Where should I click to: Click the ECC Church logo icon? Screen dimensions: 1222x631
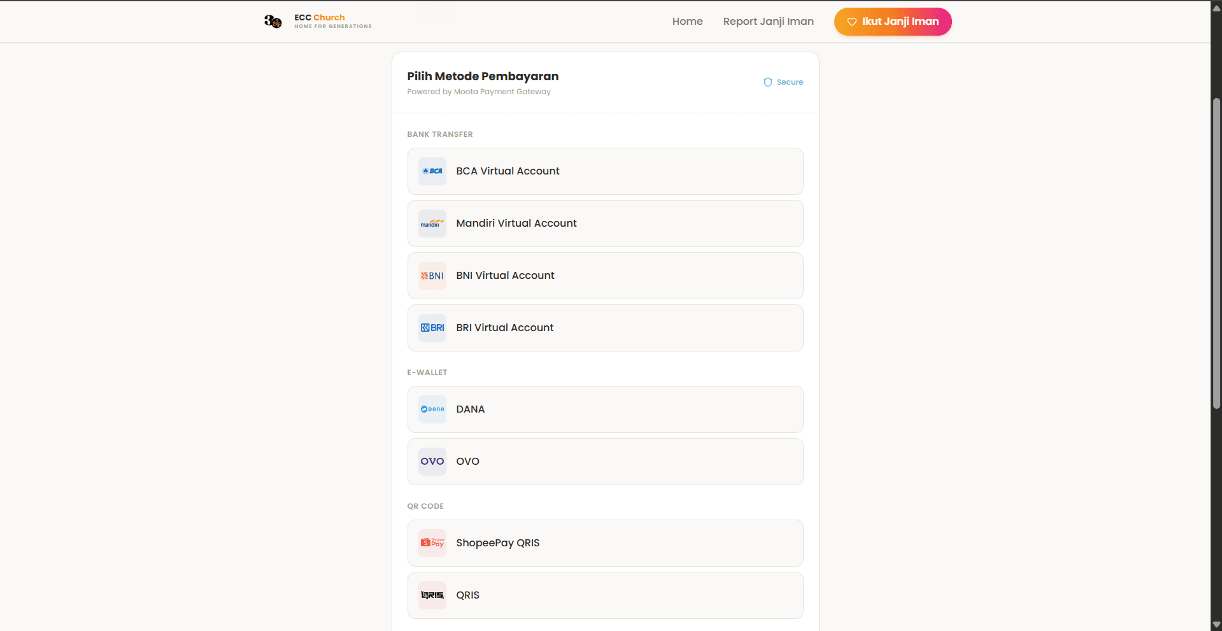click(x=273, y=22)
